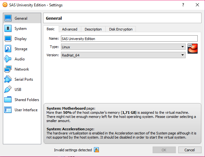Click the Audio speaker icon
Screen dimensions: 205x157
(x=8, y=59)
